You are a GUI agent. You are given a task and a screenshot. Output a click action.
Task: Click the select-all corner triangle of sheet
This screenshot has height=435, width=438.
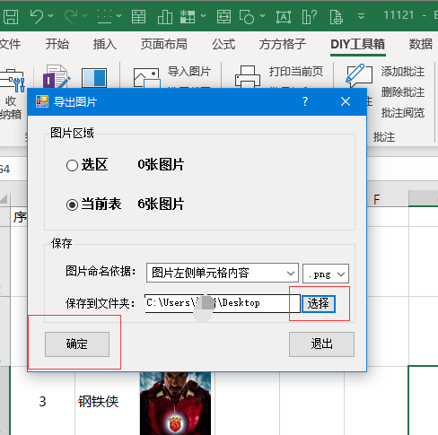(x=4, y=198)
